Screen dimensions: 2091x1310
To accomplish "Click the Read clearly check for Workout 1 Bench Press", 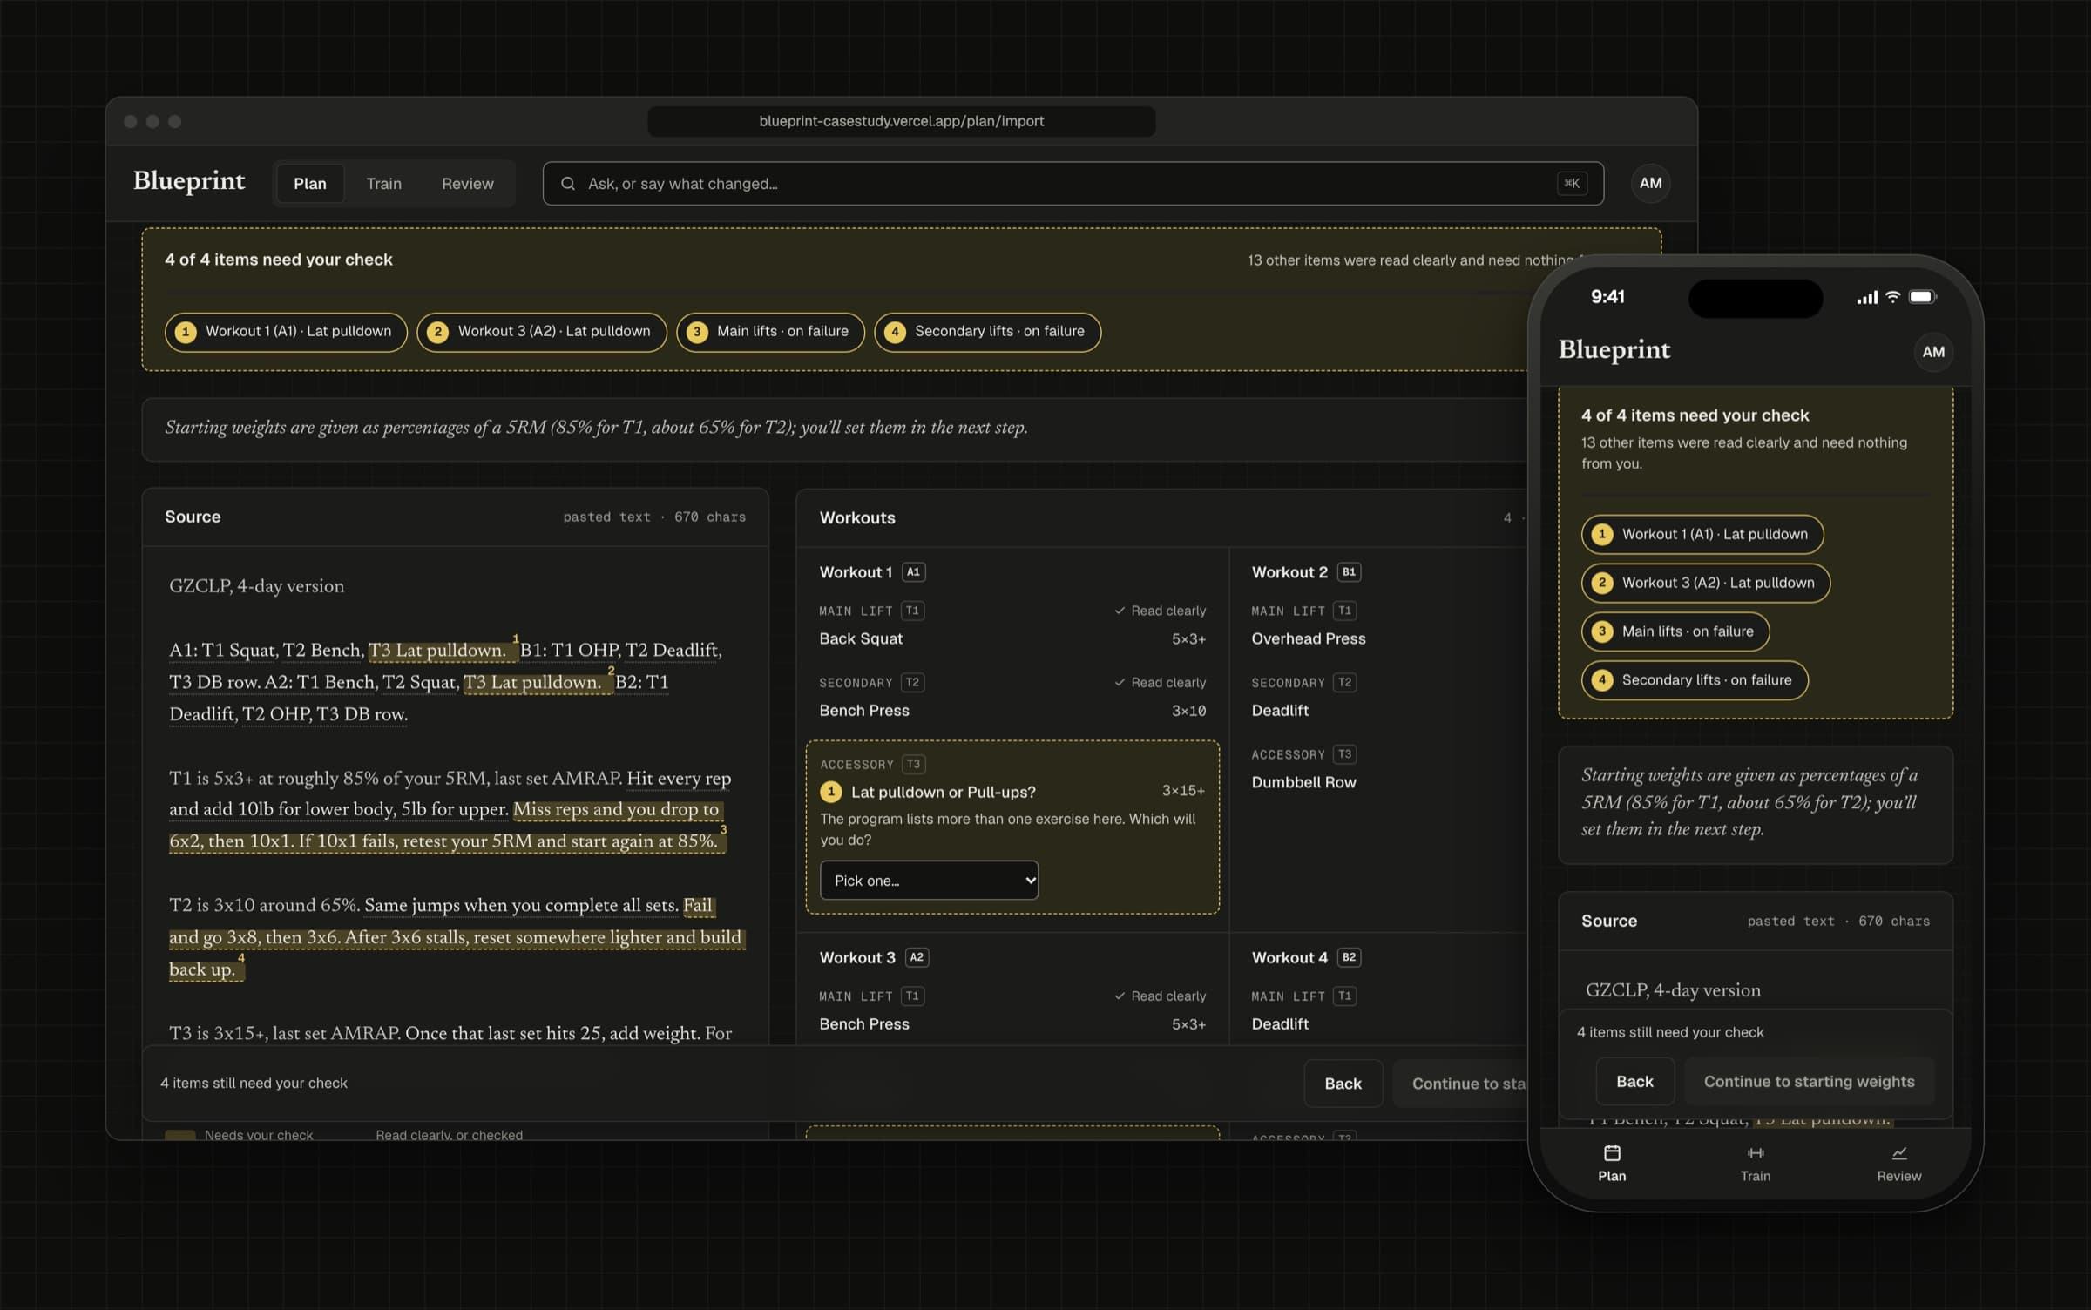I will pyautogui.click(x=1161, y=683).
